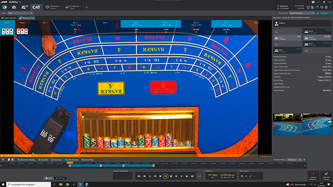Click the skip-to-start playback button

[x=139, y=176]
